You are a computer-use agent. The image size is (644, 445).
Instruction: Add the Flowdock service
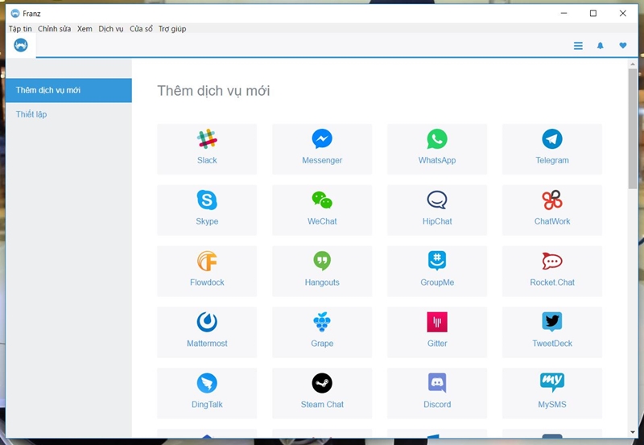(x=207, y=271)
